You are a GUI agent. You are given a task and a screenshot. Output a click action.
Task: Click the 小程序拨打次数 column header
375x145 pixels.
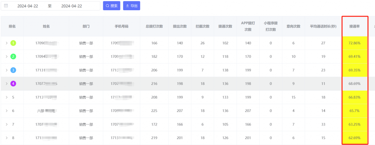tap(271, 26)
